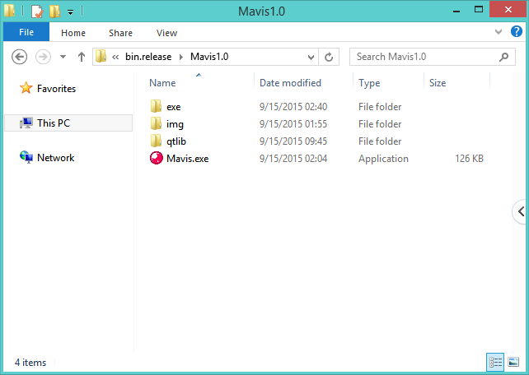529x375 pixels.
Task: Click the Favorites star icon
Action: click(x=26, y=88)
